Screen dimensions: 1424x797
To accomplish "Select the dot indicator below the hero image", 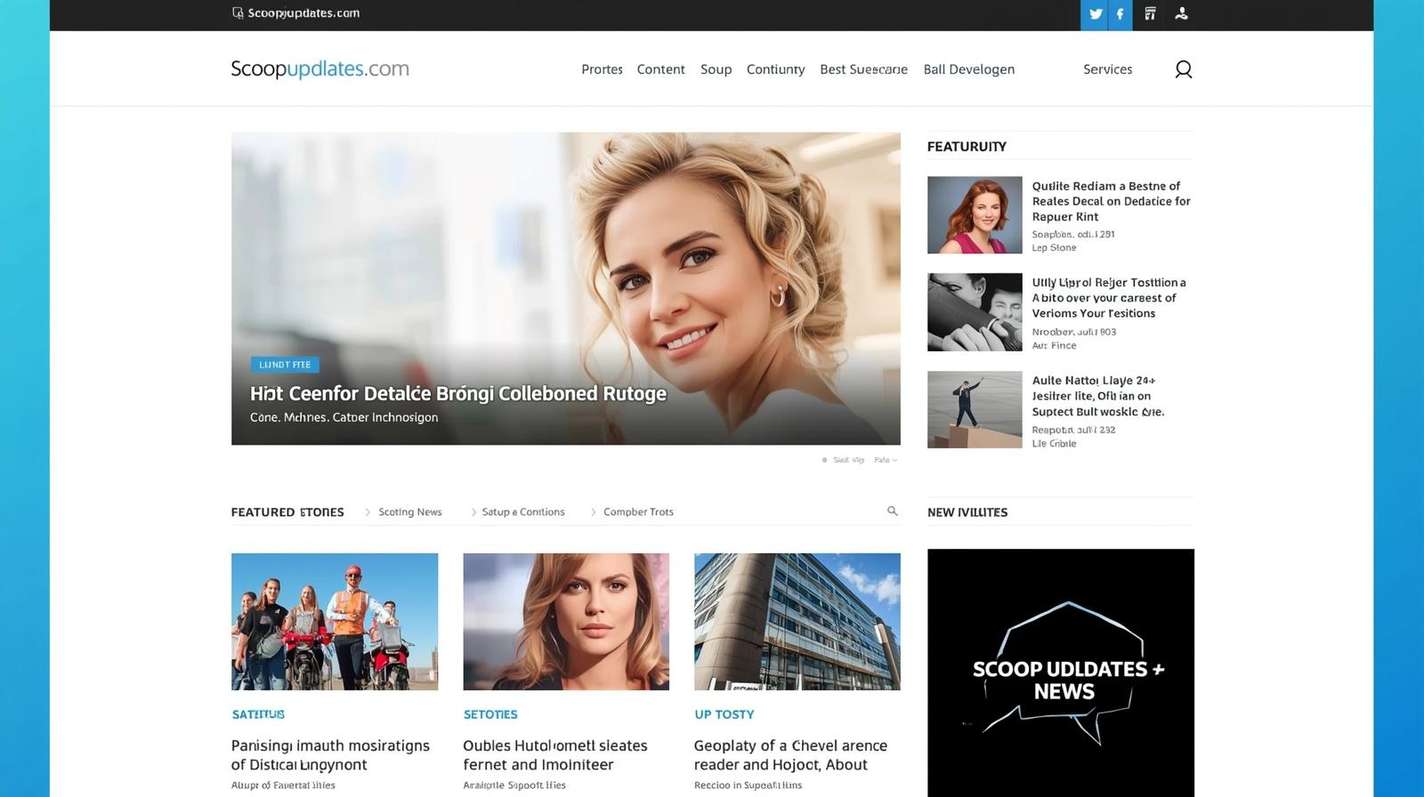I will (824, 461).
